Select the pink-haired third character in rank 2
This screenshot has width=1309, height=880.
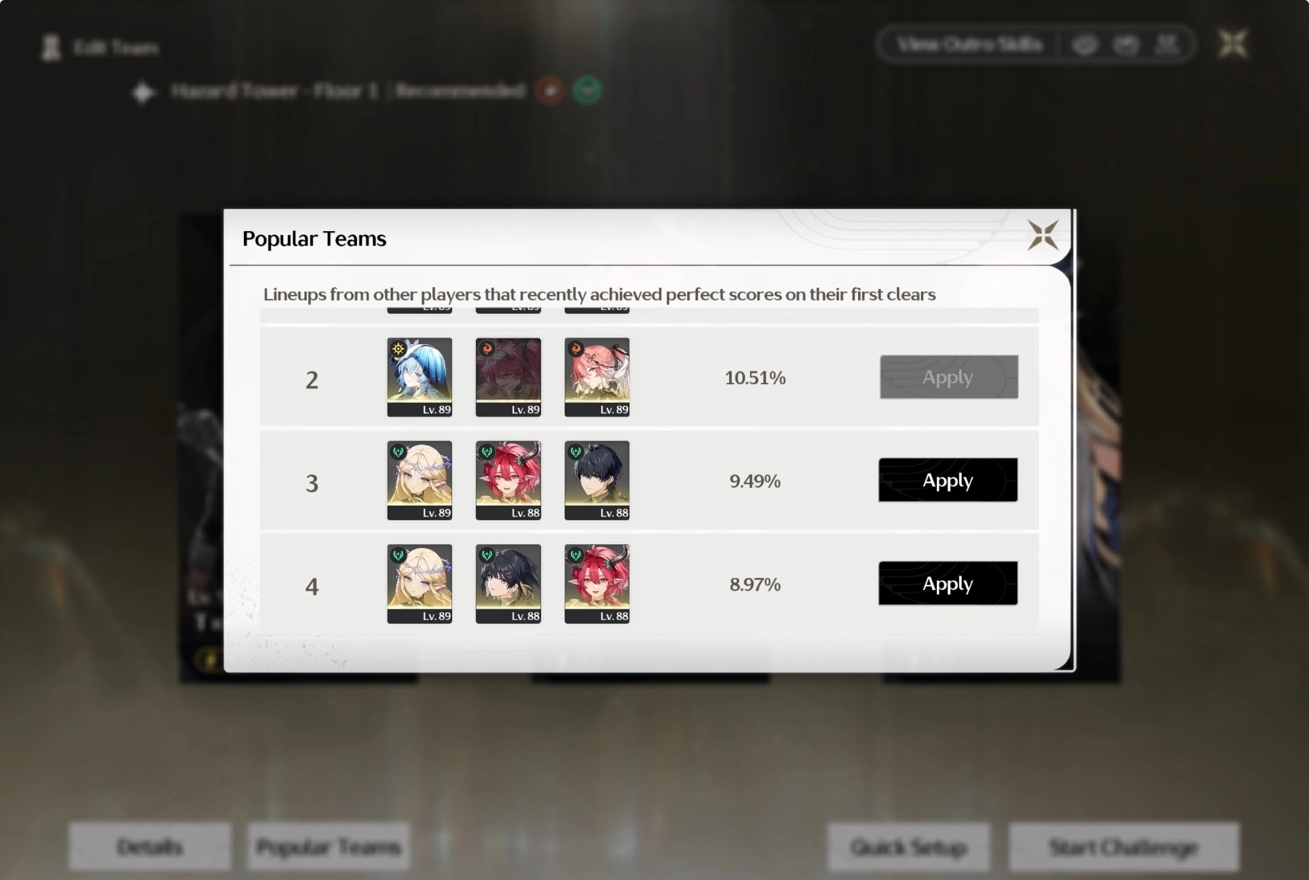click(597, 376)
